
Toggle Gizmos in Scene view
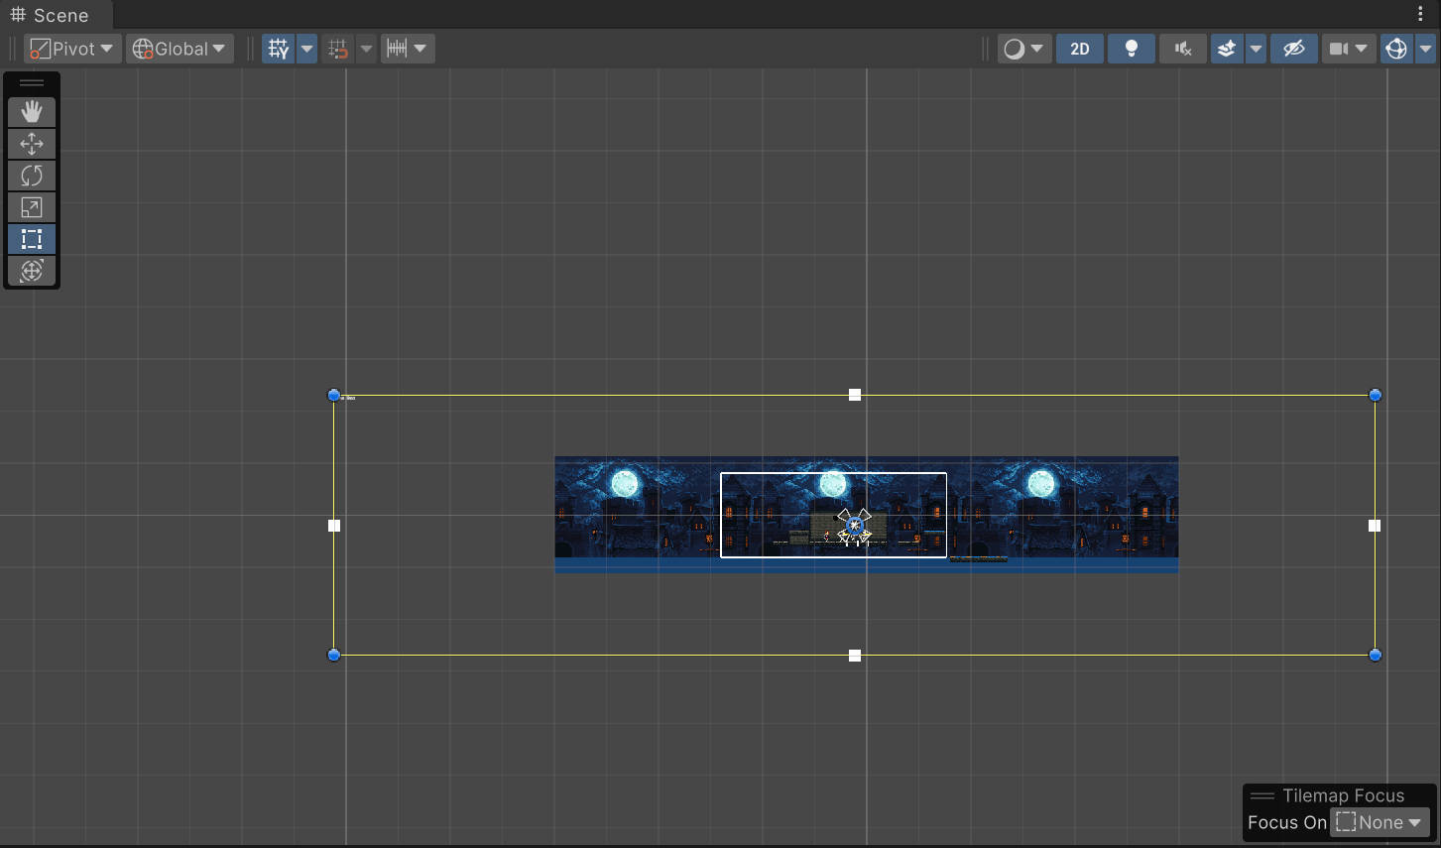pos(1396,49)
